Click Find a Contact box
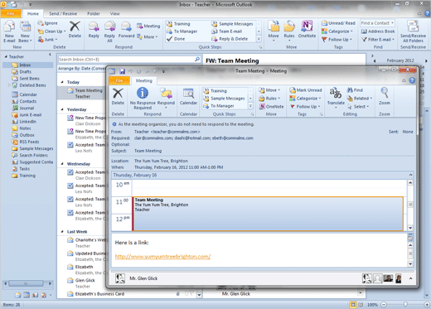The height and width of the screenshot is (309, 431). 377,23
